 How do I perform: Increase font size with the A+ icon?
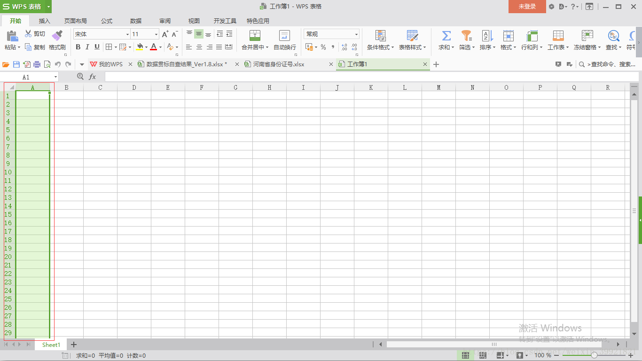pyautogui.click(x=165, y=34)
